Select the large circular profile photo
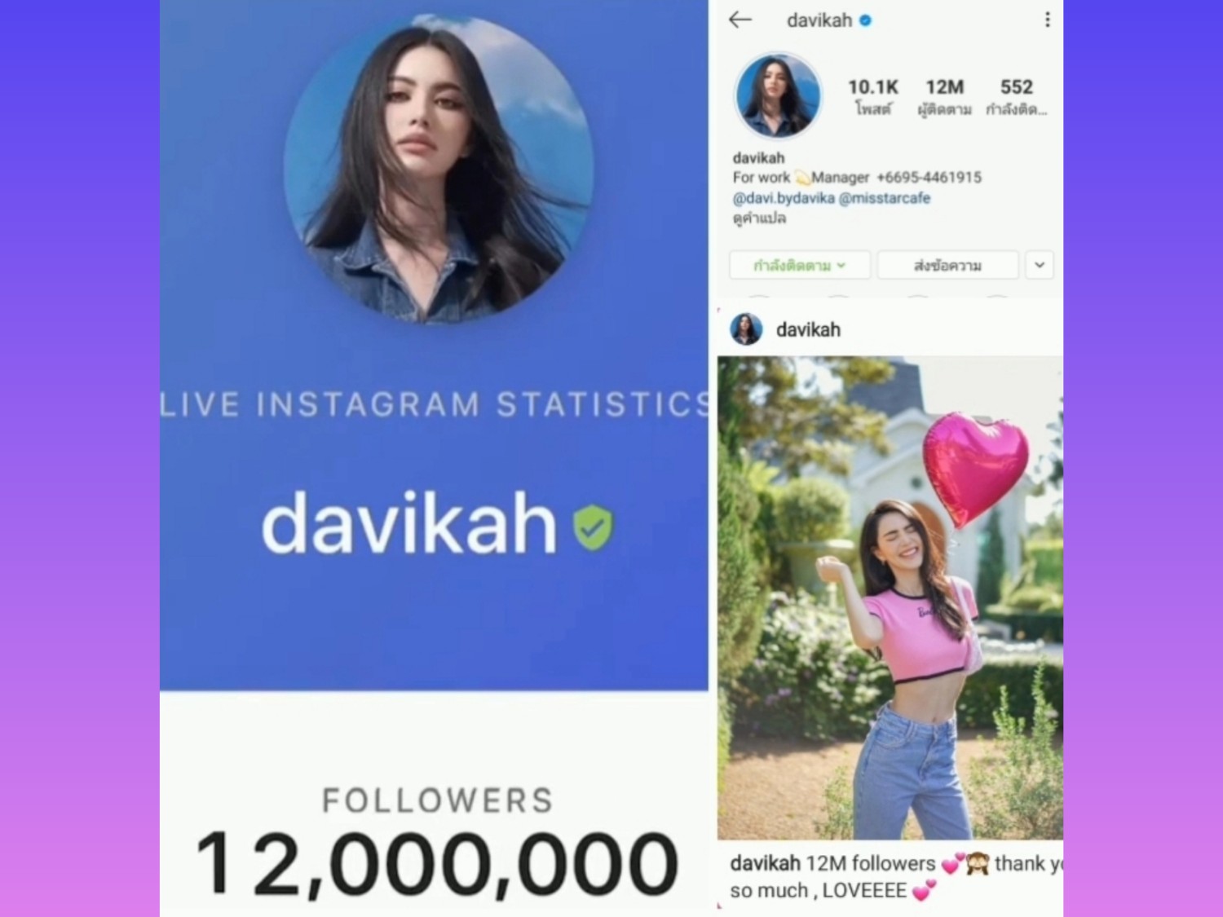Viewport: 1223px width, 917px height. click(439, 168)
